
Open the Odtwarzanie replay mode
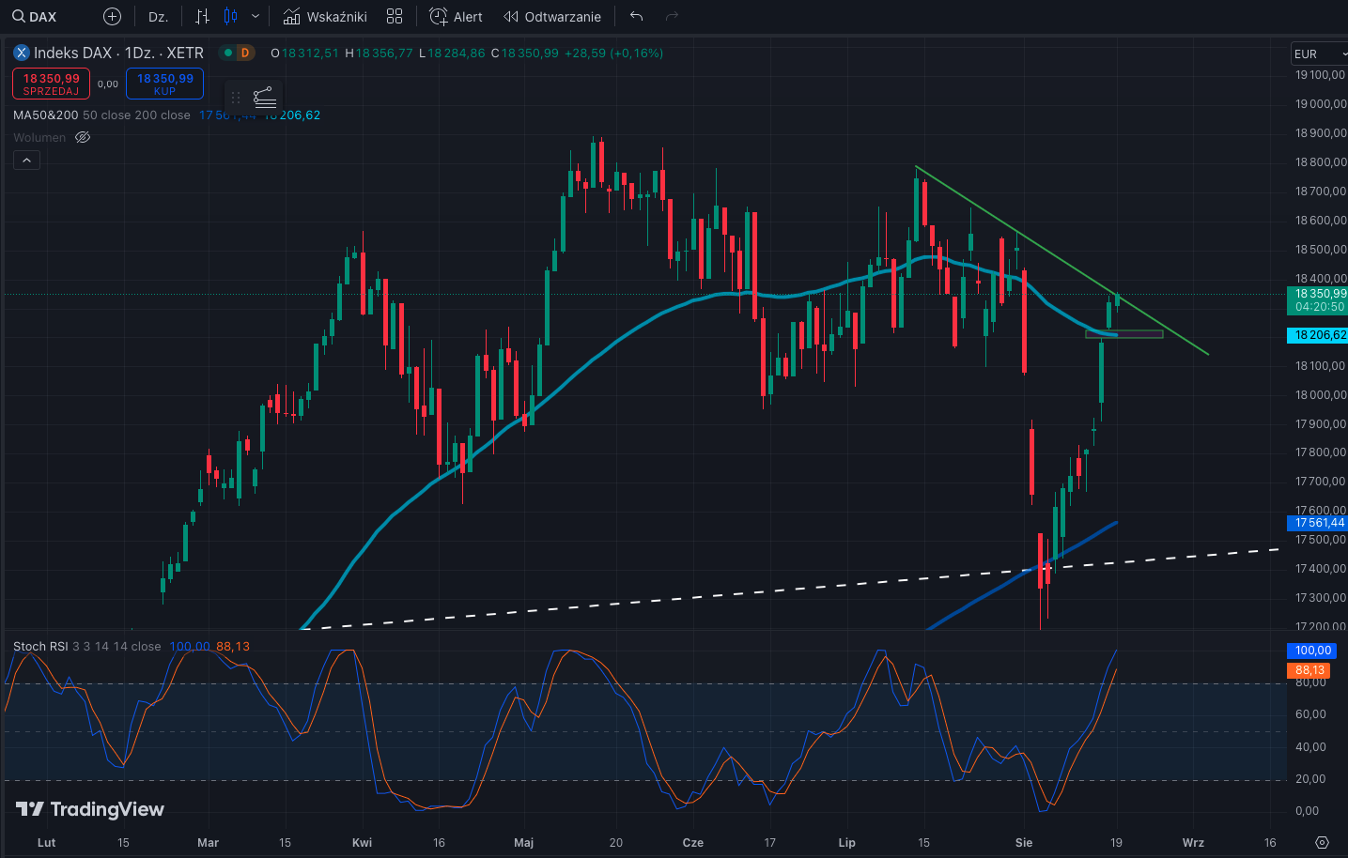click(552, 16)
